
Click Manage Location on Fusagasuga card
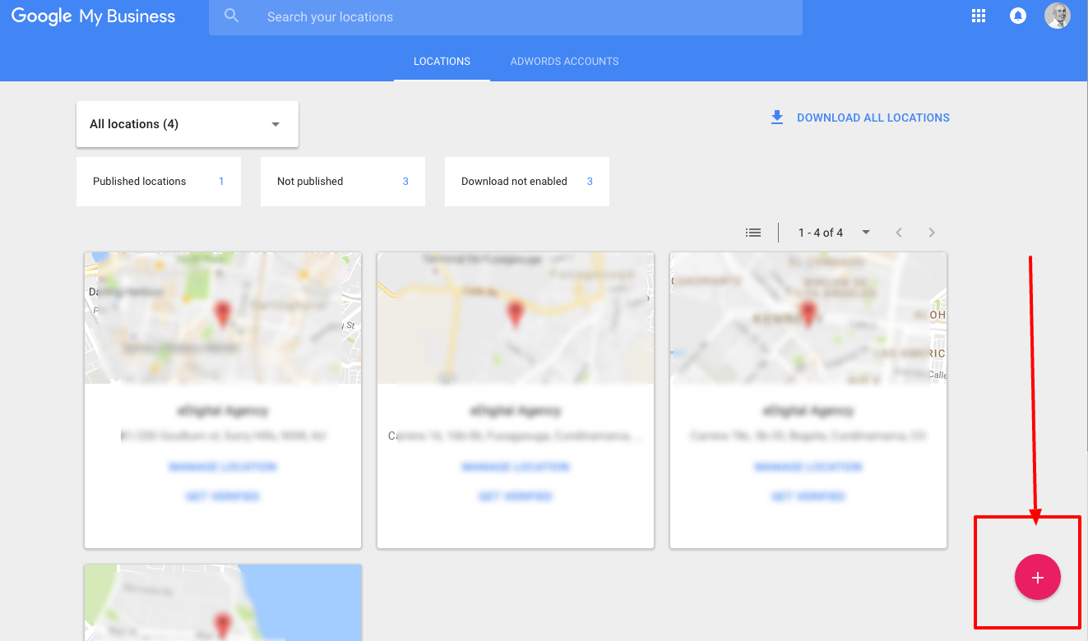(516, 467)
